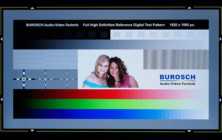Click the lower right-edge triangle marker

click(x=221, y=100)
